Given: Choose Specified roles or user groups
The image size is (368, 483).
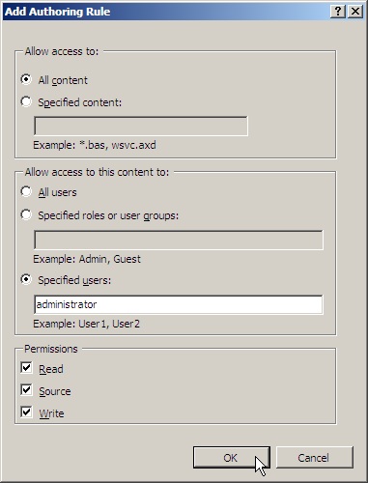Looking at the screenshot, I should (26, 214).
